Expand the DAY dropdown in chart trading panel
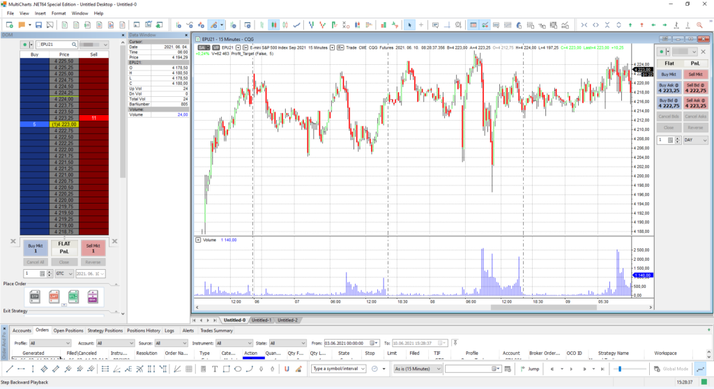The height and width of the screenshot is (389, 714). click(x=694, y=140)
